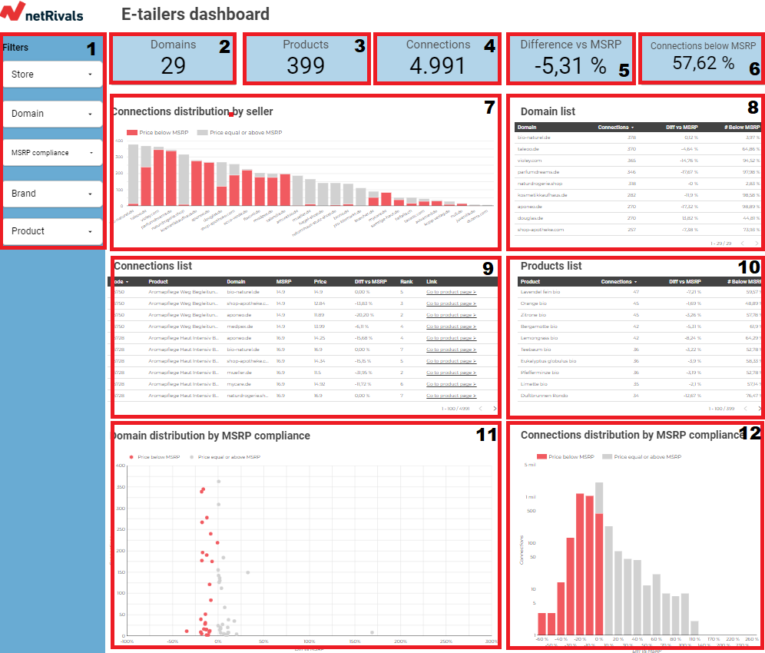The height and width of the screenshot is (653, 765).
Task: Sort Products list by Connections column
Action: [x=619, y=282]
